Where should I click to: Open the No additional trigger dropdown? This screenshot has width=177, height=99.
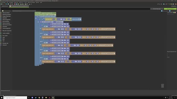50,15
